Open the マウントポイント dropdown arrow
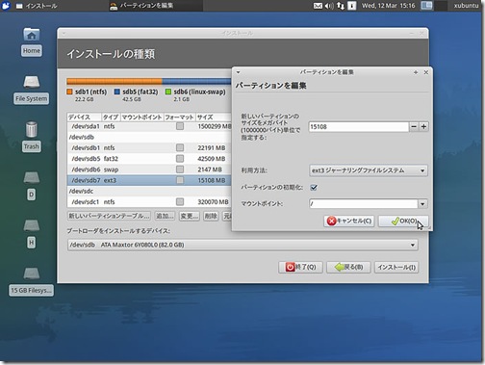485x365 pixels. click(422, 204)
